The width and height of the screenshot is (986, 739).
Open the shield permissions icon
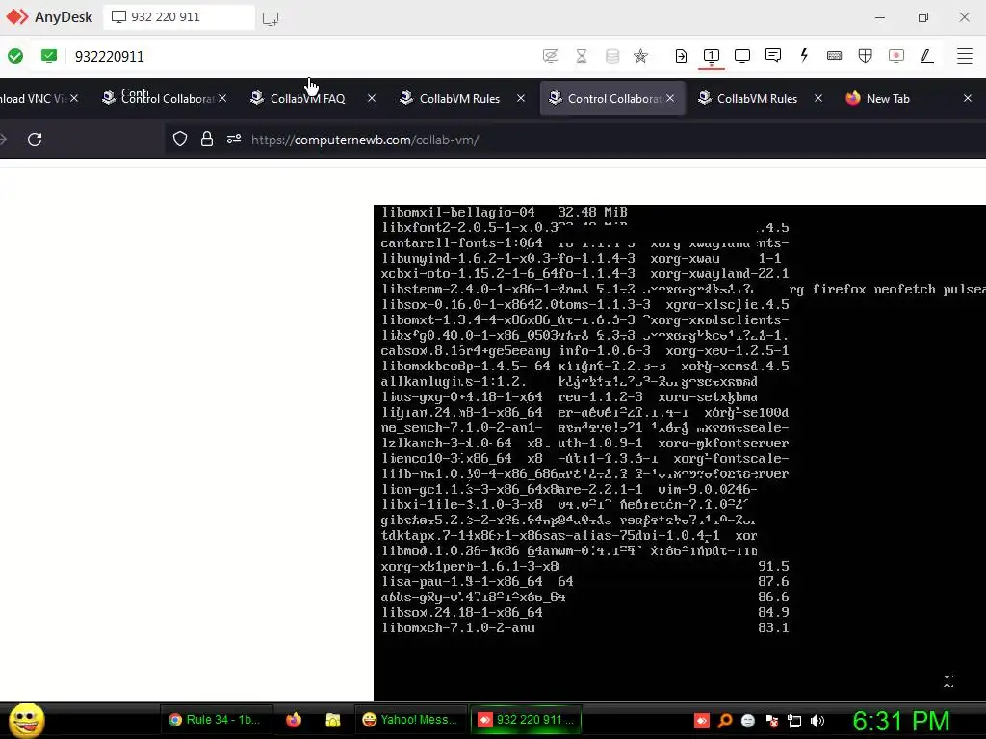point(866,56)
